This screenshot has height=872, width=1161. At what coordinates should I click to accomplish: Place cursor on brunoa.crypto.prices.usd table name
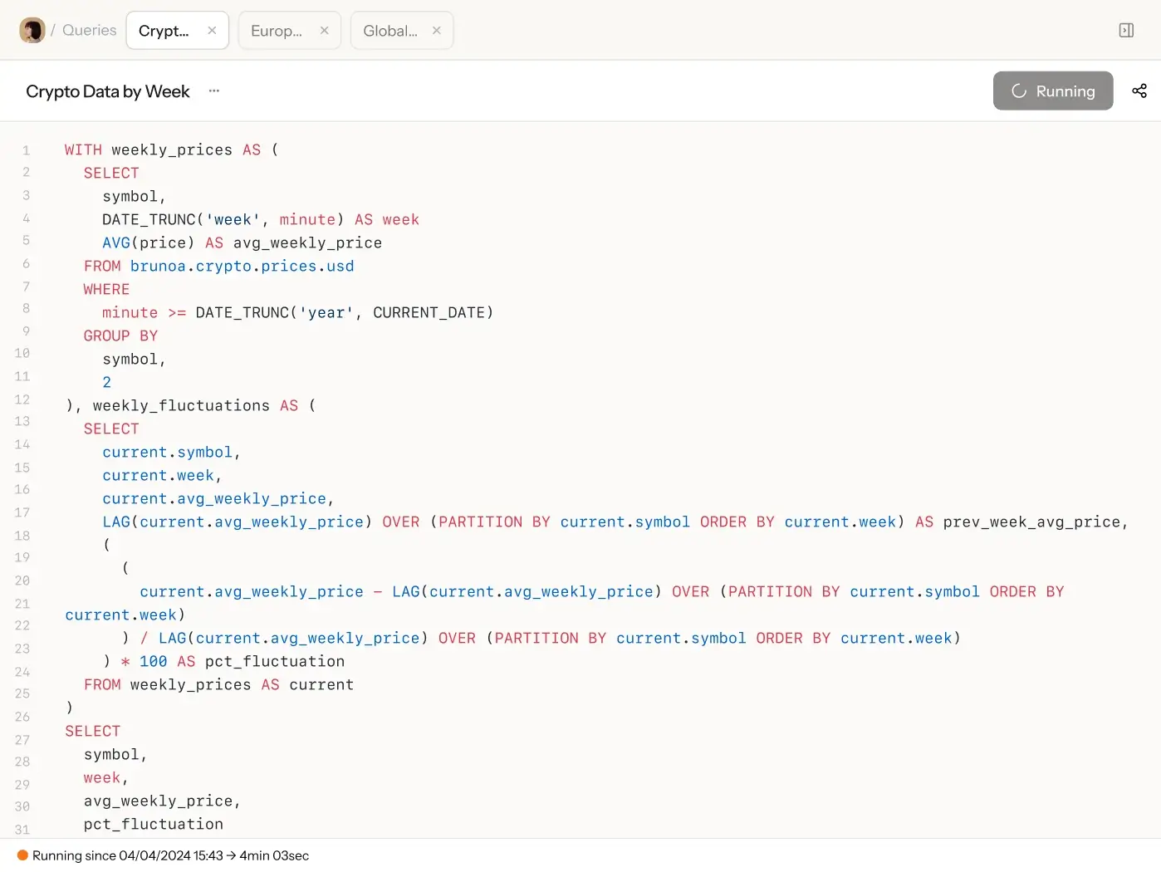[242, 266]
